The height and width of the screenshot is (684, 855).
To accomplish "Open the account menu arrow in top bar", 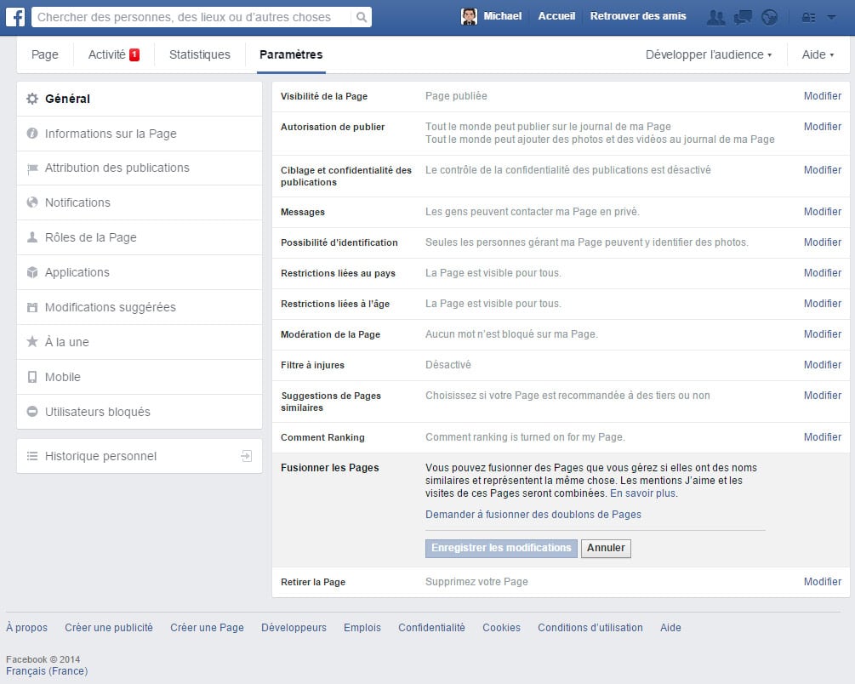I will pyautogui.click(x=831, y=17).
